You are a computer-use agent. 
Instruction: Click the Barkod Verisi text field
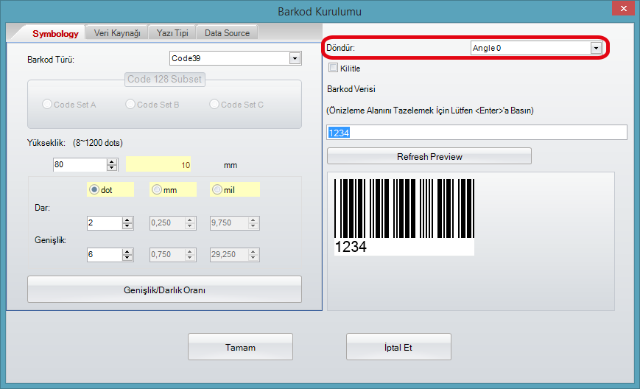point(477,132)
